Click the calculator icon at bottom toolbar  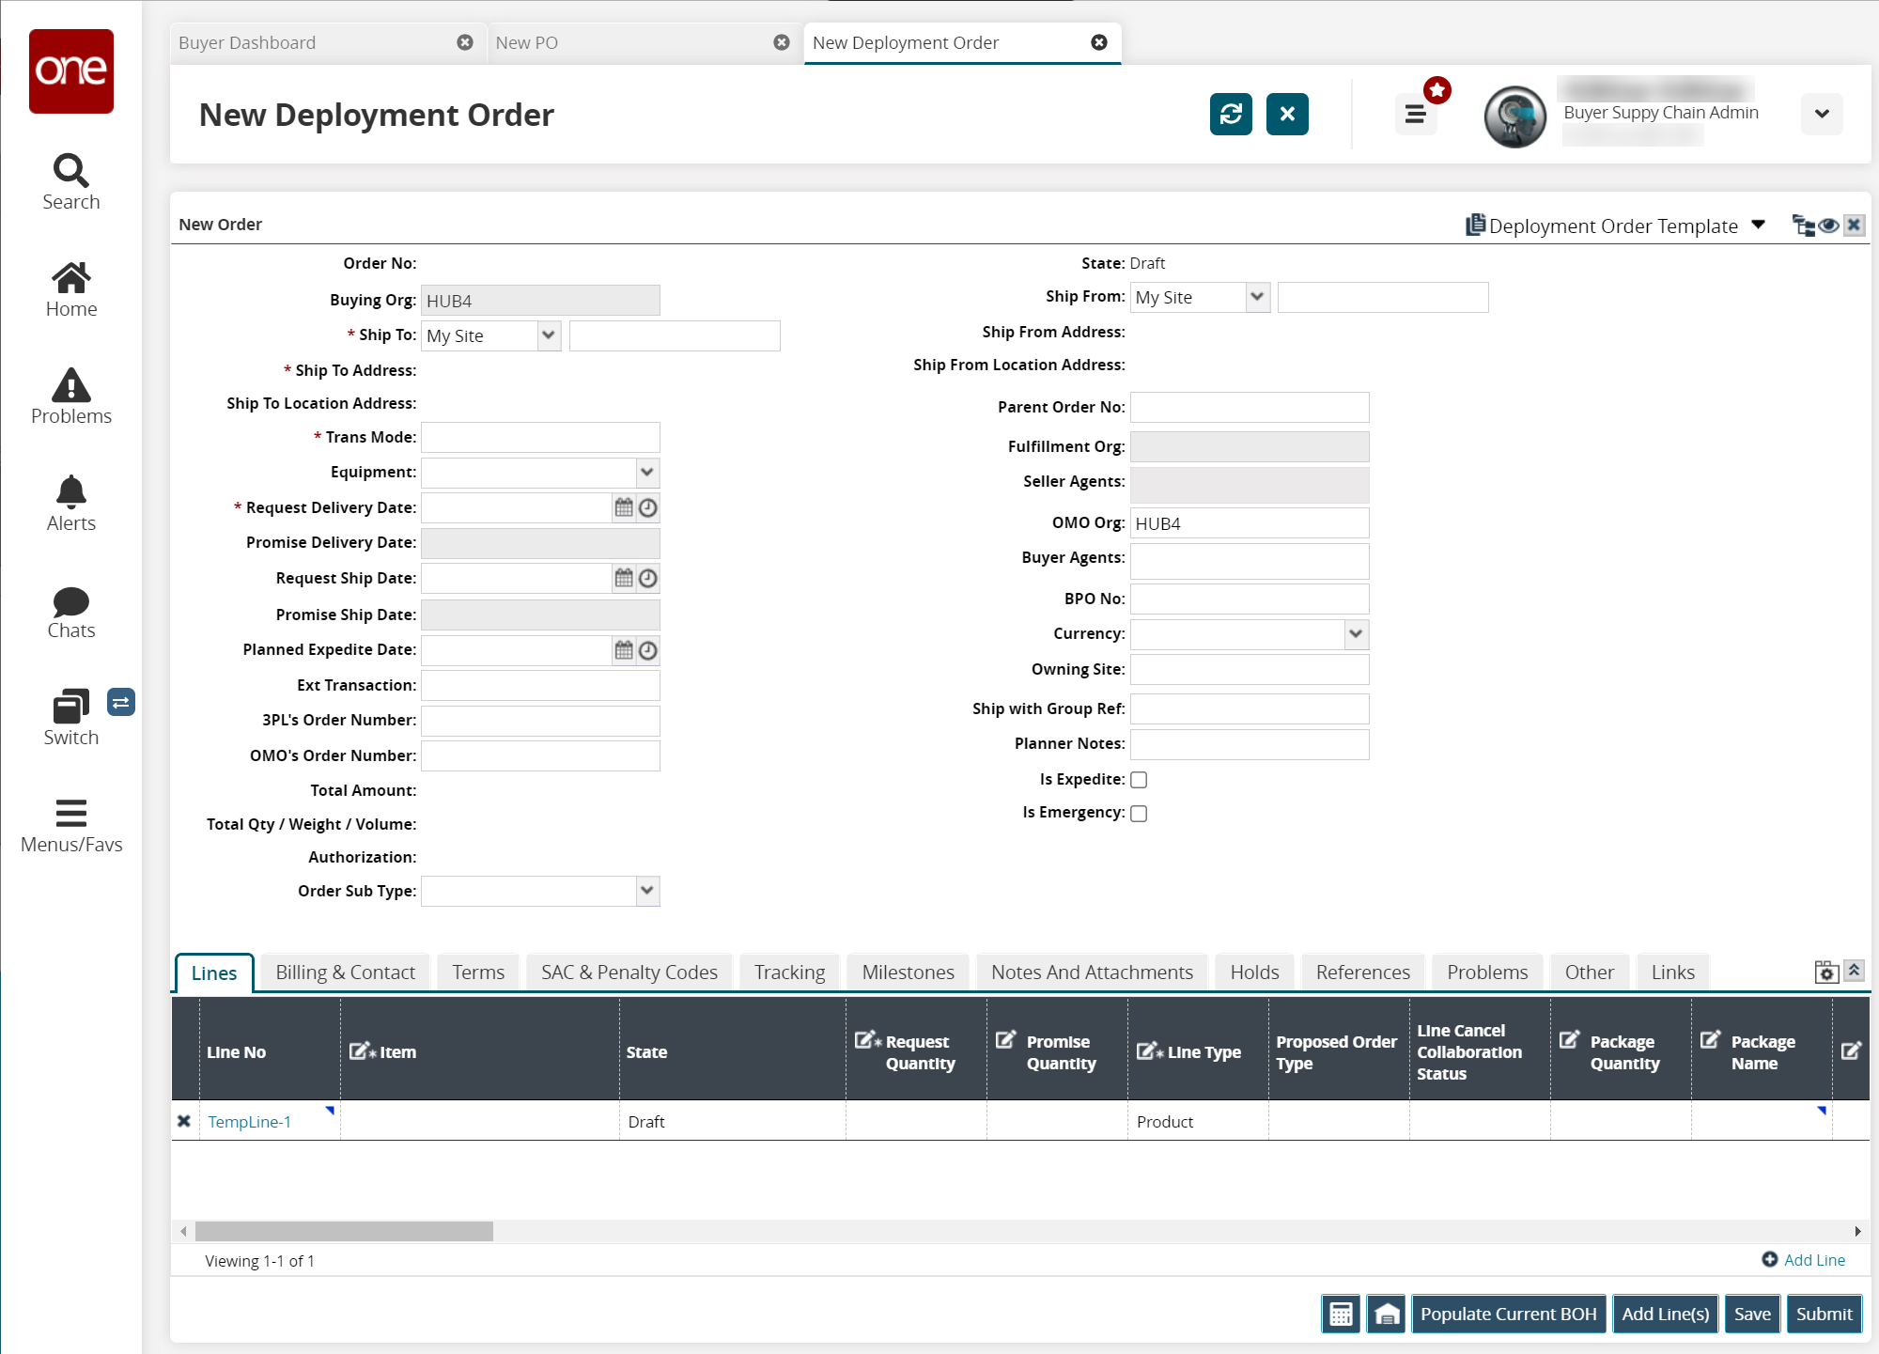(x=1341, y=1314)
